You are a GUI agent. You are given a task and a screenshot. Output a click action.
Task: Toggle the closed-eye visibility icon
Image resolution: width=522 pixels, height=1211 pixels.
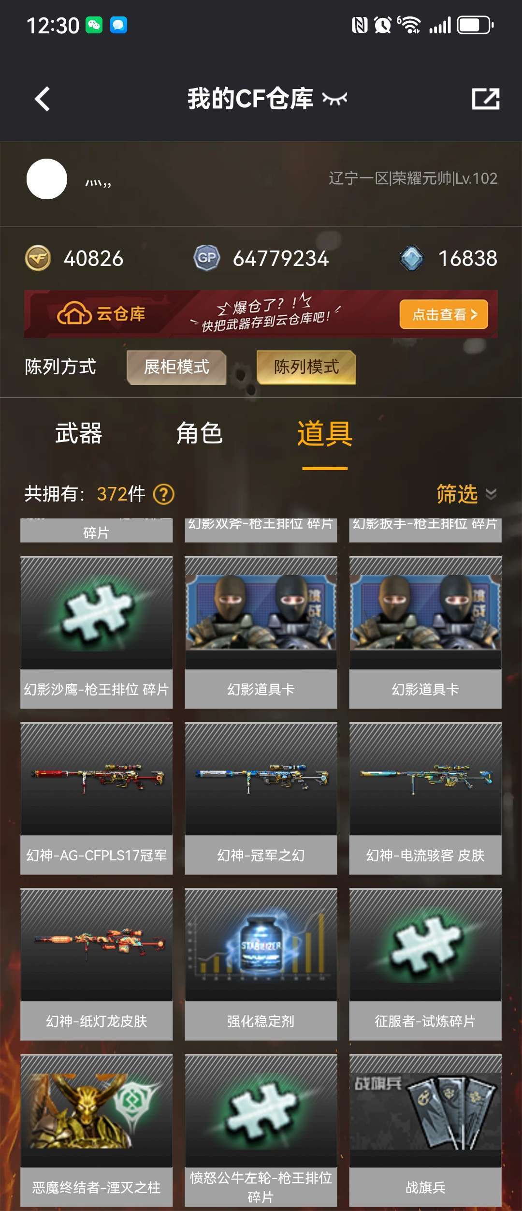(x=335, y=99)
